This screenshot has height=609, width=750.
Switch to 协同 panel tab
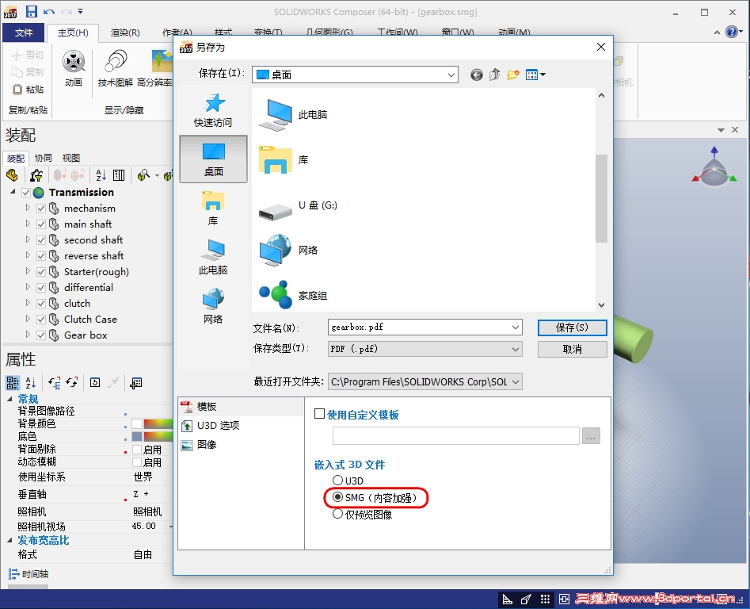(x=43, y=158)
